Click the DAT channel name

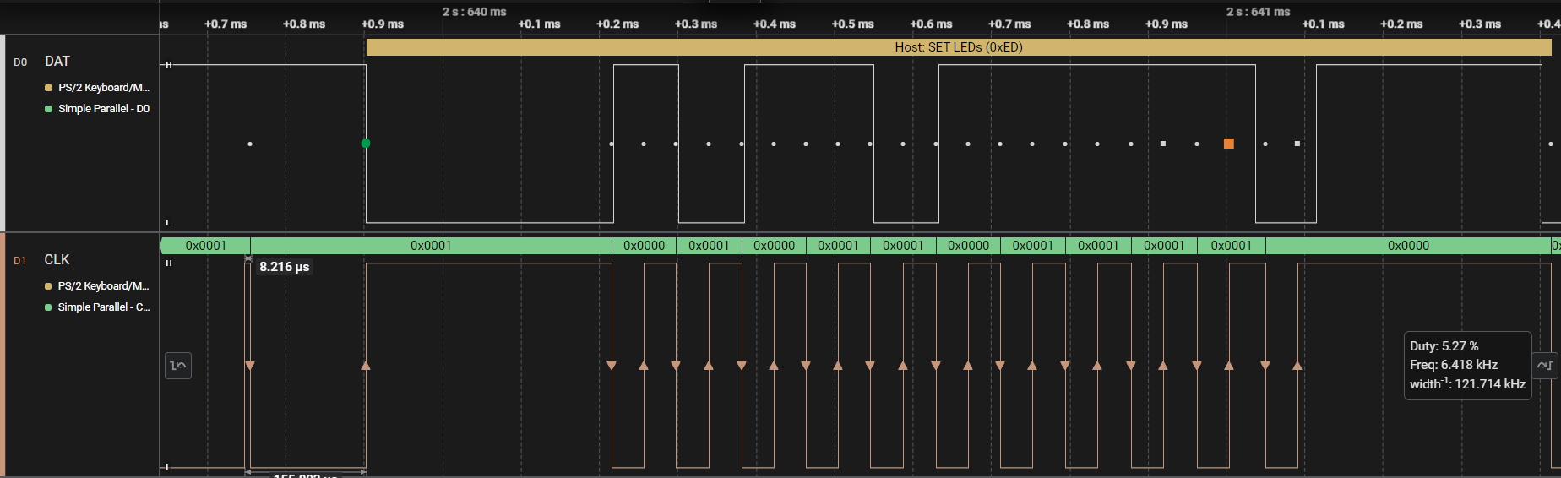pyautogui.click(x=57, y=62)
